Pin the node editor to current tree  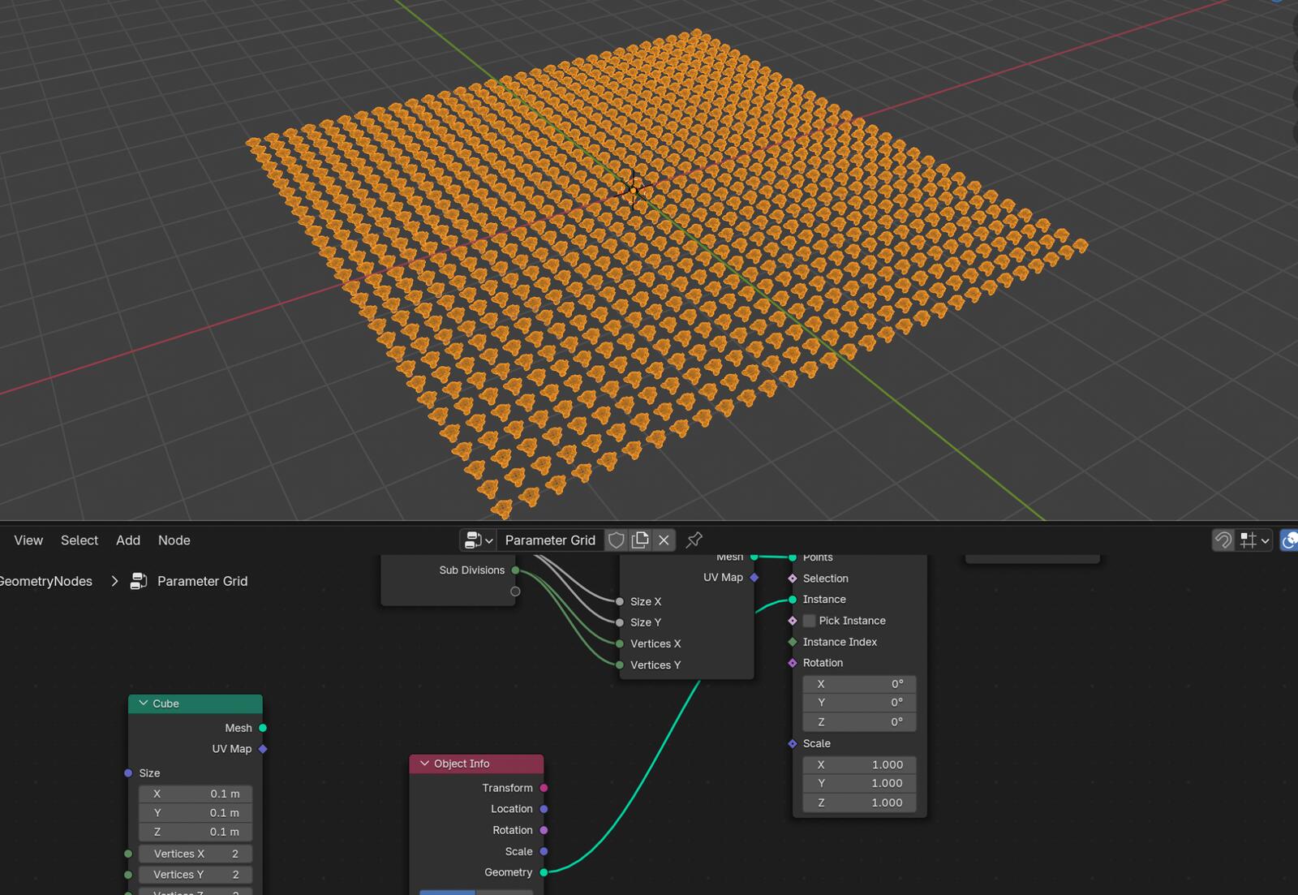(694, 540)
